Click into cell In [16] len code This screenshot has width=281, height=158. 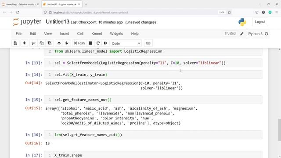coord(153,135)
